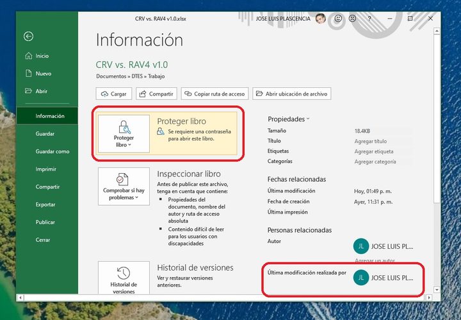Click the JL avatar next to Autor
The width and height of the screenshot is (461, 320).
click(x=361, y=246)
